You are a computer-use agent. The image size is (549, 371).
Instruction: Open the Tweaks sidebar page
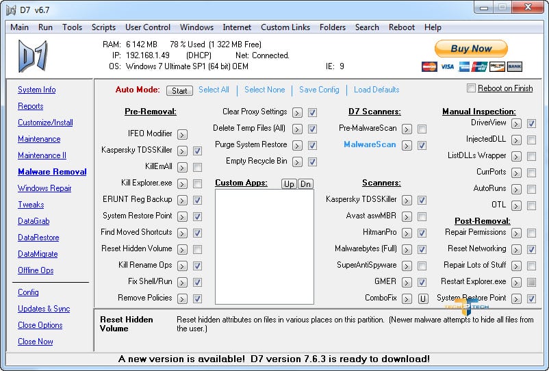coord(31,205)
